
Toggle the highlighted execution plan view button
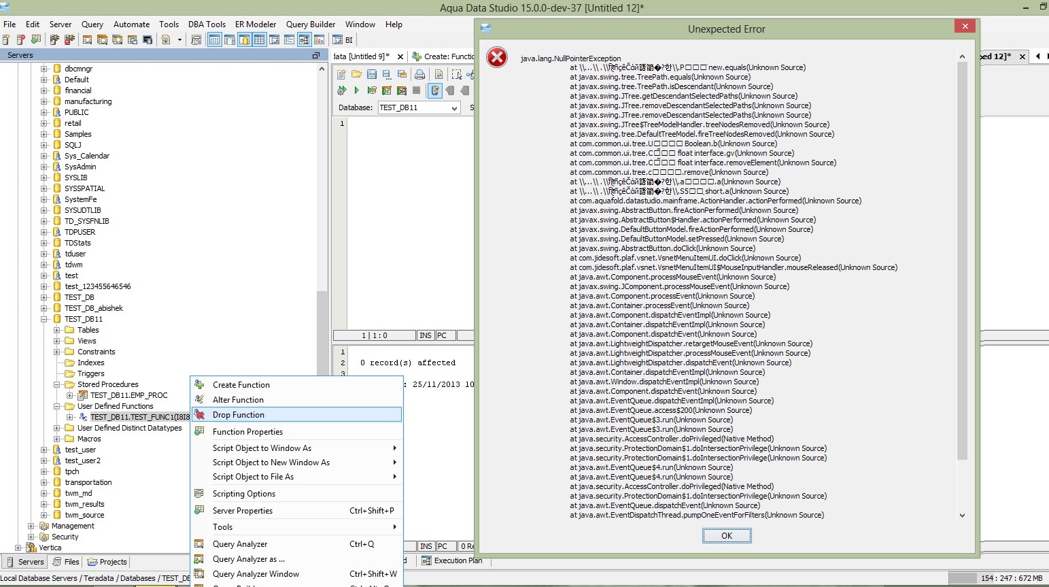click(304, 40)
